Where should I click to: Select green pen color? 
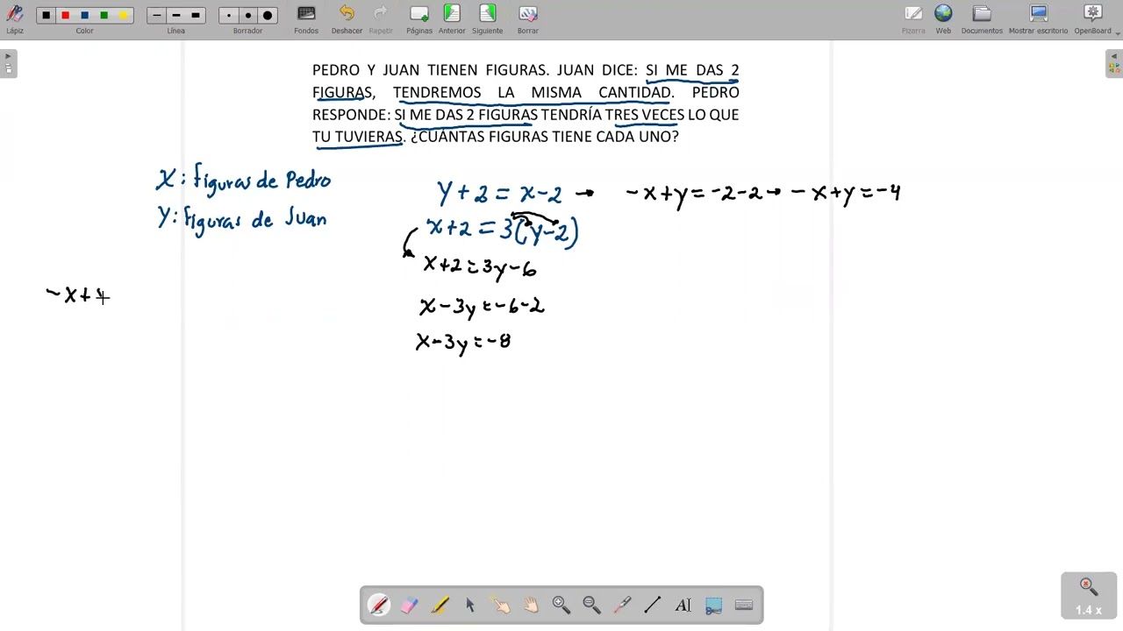(x=104, y=15)
